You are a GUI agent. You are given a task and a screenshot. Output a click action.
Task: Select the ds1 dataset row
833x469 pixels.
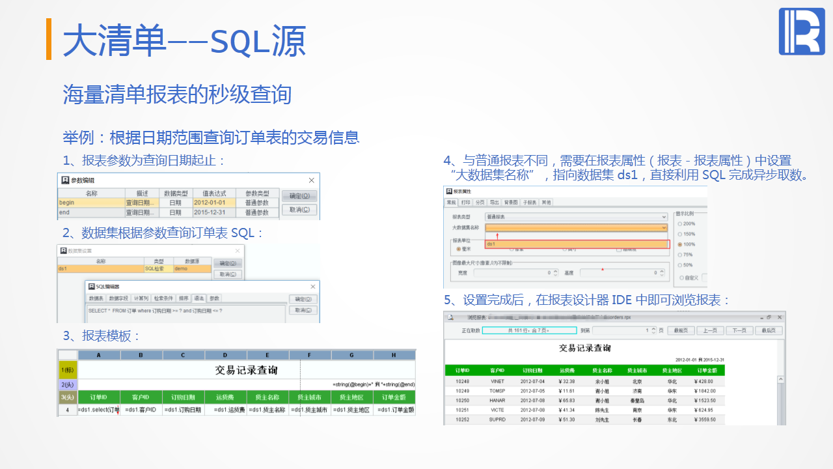pyautogui.click(x=135, y=268)
